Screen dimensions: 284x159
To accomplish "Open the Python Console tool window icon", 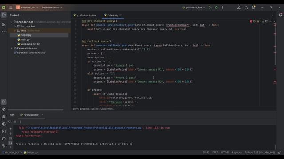I will pos(4,124).
